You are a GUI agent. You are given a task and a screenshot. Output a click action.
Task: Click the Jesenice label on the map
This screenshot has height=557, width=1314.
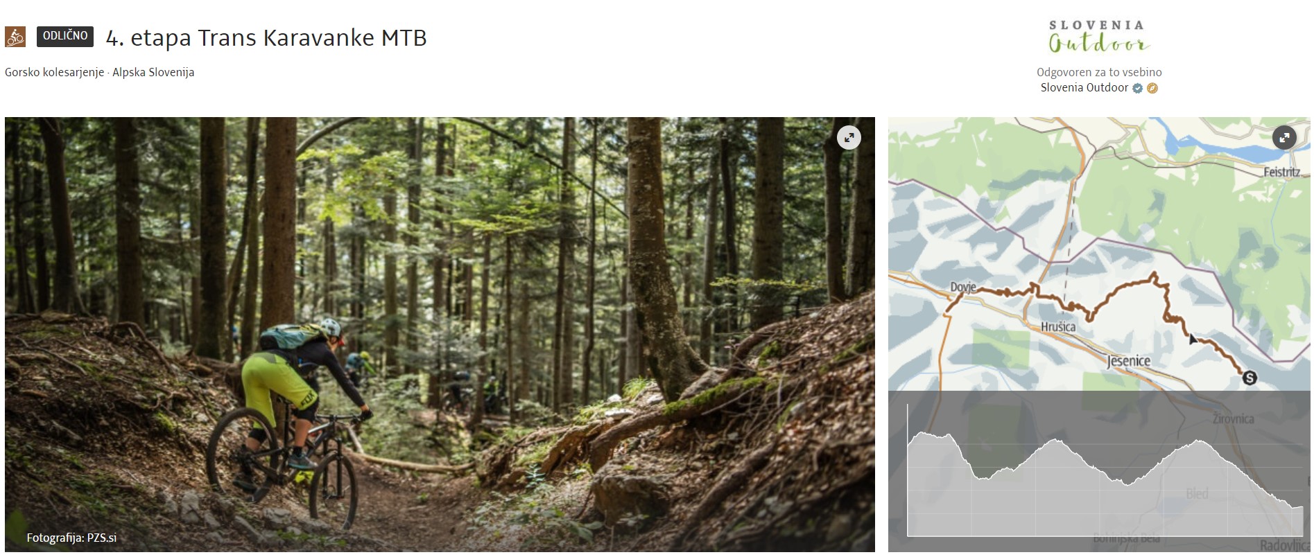tap(1128, 361)
